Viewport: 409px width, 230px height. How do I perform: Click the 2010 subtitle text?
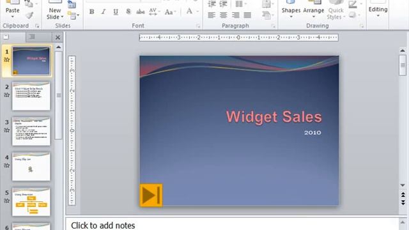pyautogui.click(x=313, y=132)
